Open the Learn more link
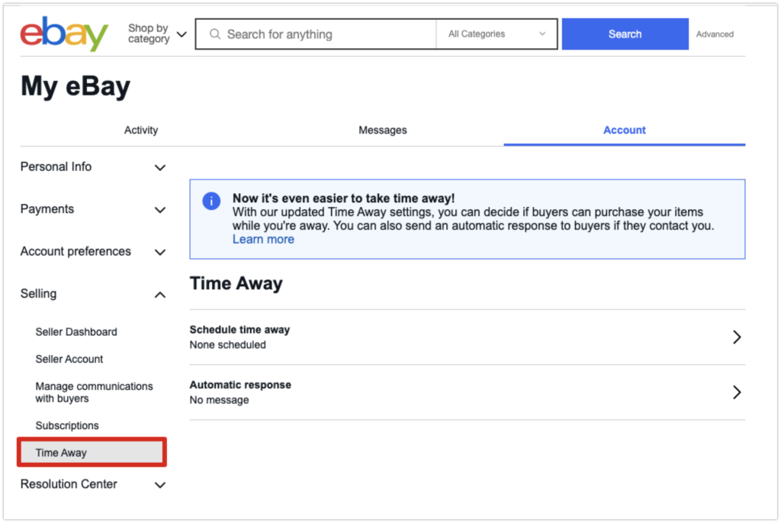This screenshot has height=523, width=781. point(263,239)
